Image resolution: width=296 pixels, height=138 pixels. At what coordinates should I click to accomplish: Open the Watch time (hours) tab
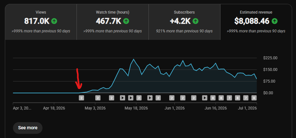(x=113, y=22)
